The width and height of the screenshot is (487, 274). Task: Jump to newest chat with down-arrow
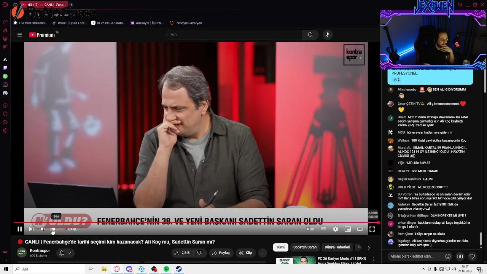tap(481, 247)
